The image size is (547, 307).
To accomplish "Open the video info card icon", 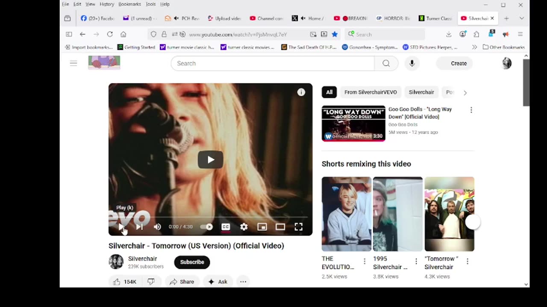I will [301, 92].
